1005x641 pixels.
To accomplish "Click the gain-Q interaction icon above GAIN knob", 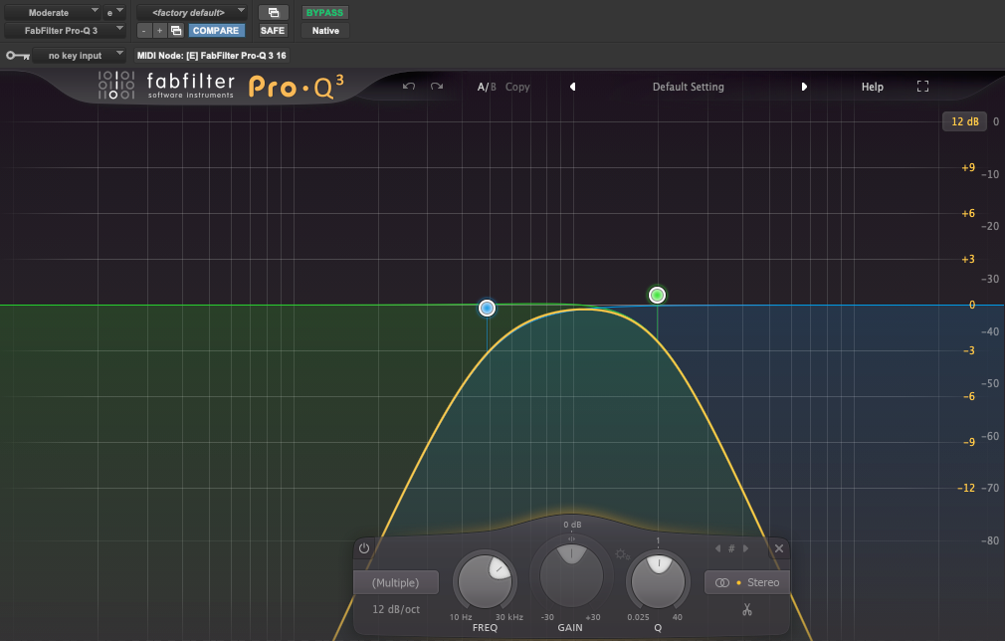I will coord(571,538).
